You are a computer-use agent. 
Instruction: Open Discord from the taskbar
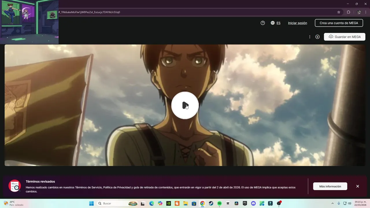[x=254, y=203]
